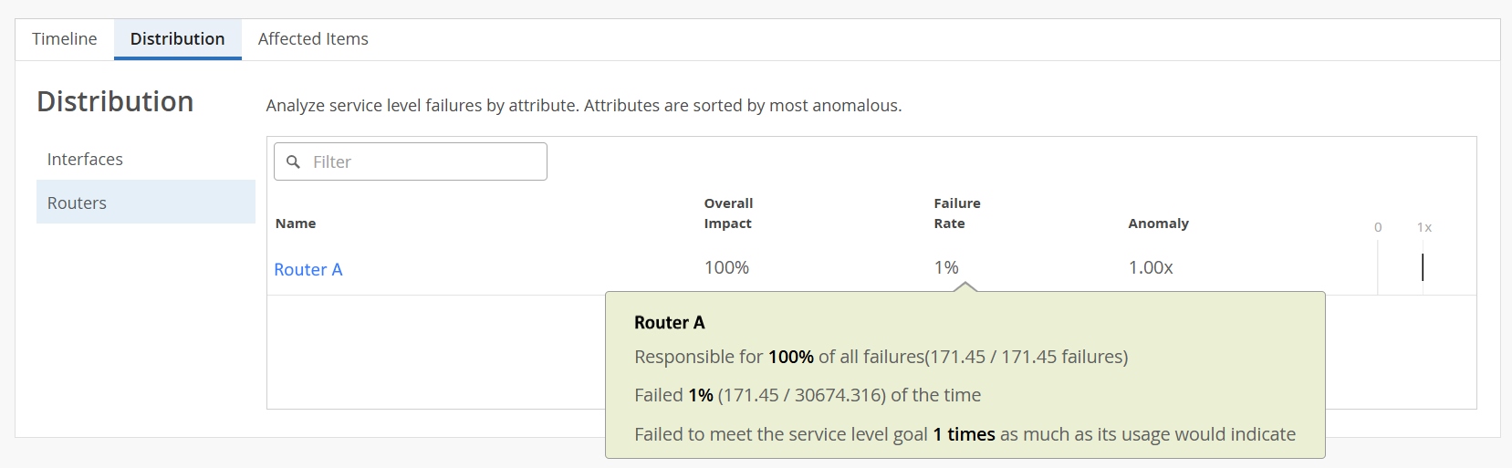Select Interfaces in the sidebar
The image size is (1512, 468).
[85, 160]
